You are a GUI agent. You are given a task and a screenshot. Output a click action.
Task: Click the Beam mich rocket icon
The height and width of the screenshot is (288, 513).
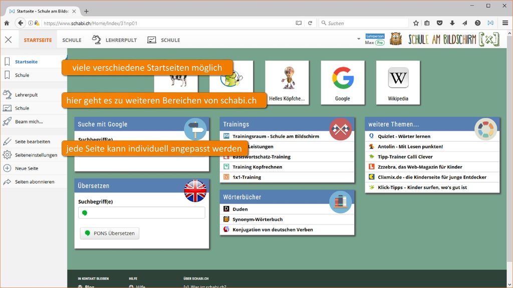coord(7,121)
